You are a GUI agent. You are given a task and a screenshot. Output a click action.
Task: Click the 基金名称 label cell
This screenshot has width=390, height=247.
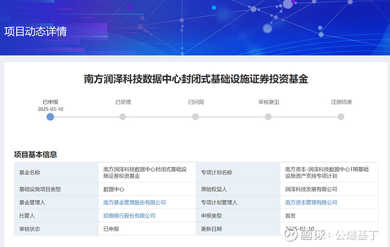click(x=56, y=172)
